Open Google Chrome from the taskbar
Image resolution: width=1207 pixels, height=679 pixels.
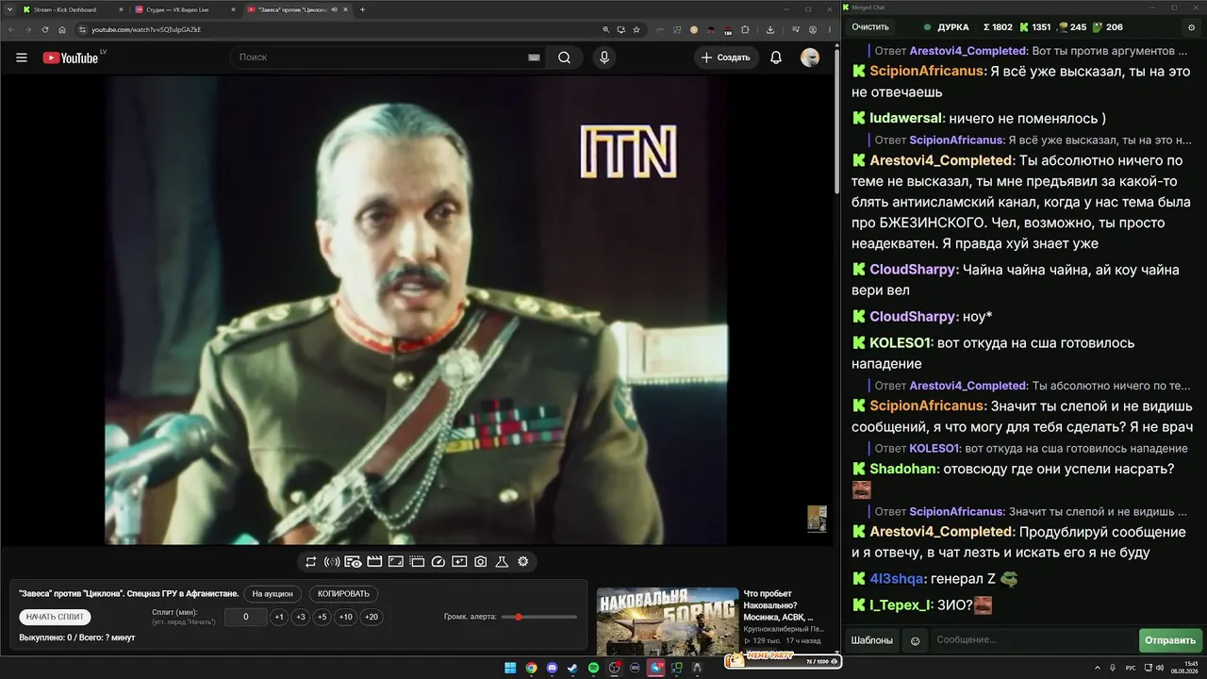[531, 668]
